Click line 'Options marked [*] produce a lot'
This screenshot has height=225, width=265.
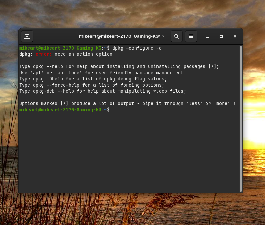point(127,104)
